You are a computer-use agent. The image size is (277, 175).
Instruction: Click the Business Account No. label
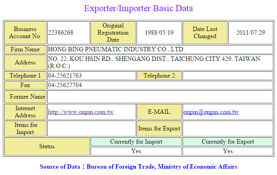[25, 33]
